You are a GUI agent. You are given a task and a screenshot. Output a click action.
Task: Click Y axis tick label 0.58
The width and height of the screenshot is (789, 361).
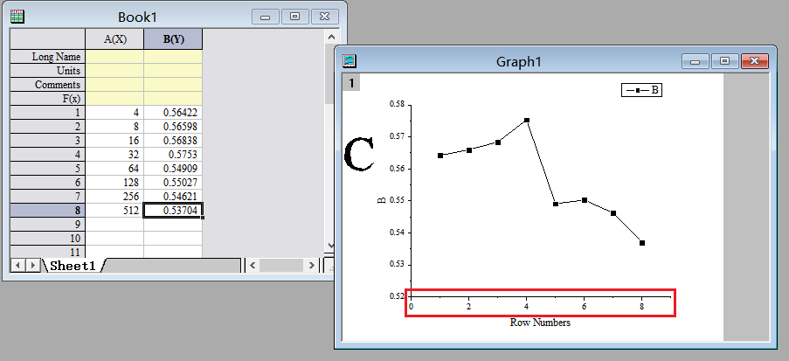(x=397, y=104)
